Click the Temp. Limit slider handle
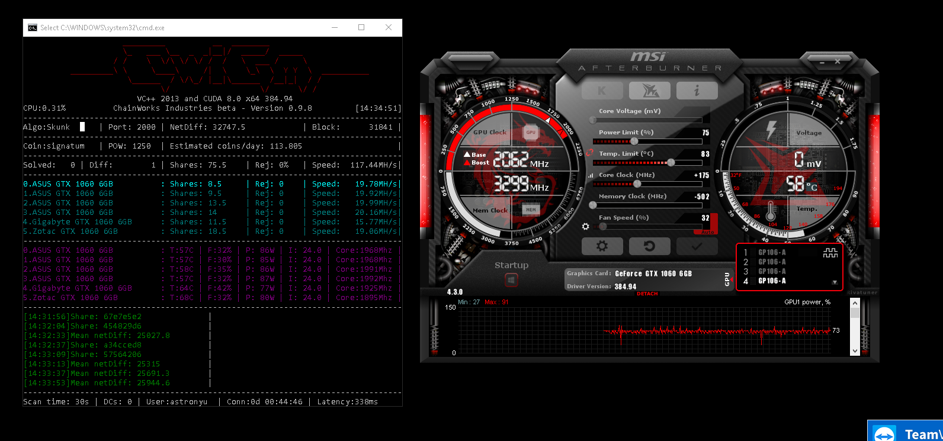This screenshot has width=943, height=441. coord(671,163)
